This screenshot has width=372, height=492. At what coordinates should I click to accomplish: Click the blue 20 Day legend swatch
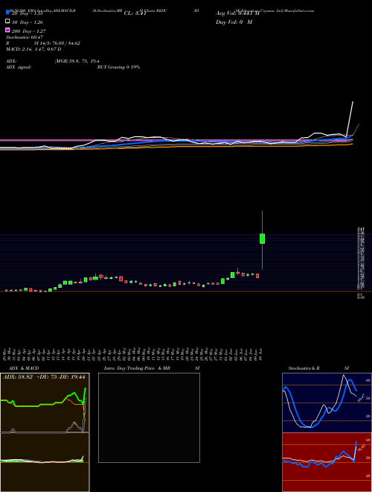tap(7, 12)
